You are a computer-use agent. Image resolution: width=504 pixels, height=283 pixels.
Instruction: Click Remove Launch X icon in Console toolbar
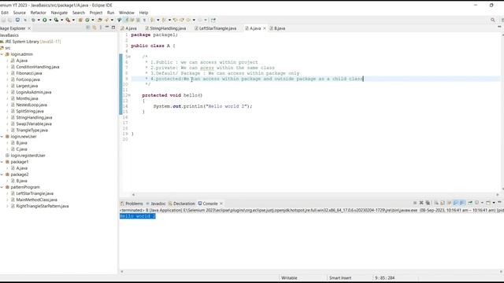pyautogui.click(x=421, y=203)
